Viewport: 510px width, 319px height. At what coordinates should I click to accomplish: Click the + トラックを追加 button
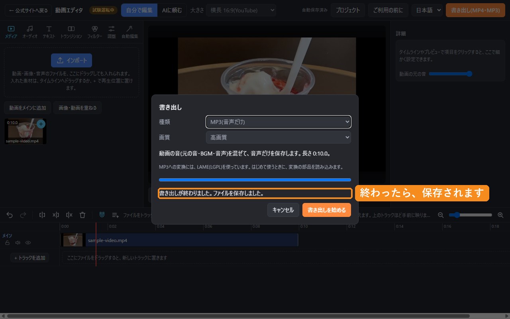coord(30,258)
